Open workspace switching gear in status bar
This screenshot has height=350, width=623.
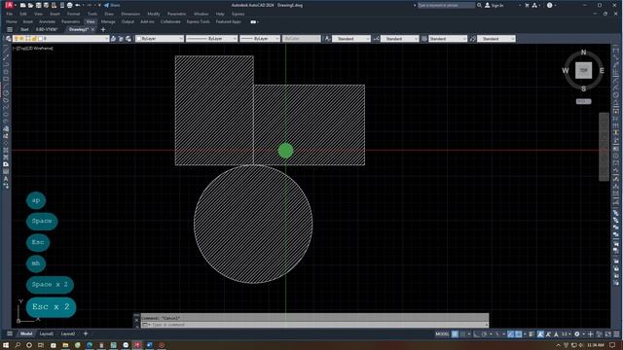[x=577, y=334]
